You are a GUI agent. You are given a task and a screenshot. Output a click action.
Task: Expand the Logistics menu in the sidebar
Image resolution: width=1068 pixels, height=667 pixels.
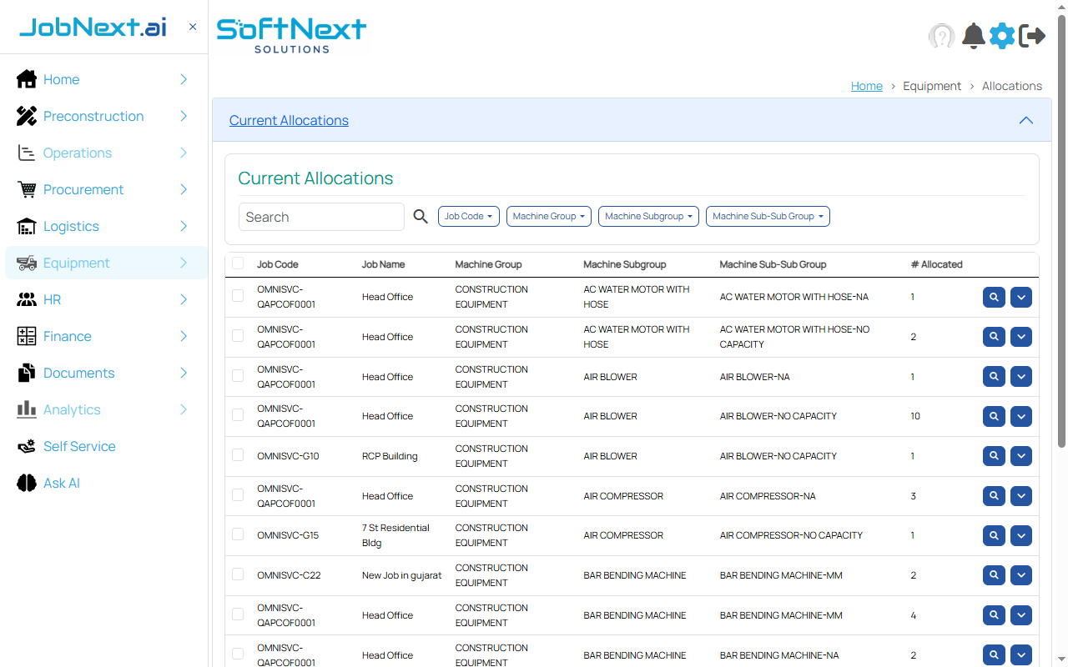coord(71,226)
